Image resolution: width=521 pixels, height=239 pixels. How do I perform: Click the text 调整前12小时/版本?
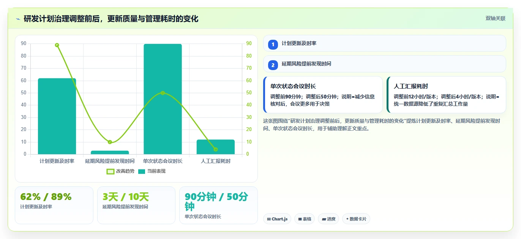[416, 97]
